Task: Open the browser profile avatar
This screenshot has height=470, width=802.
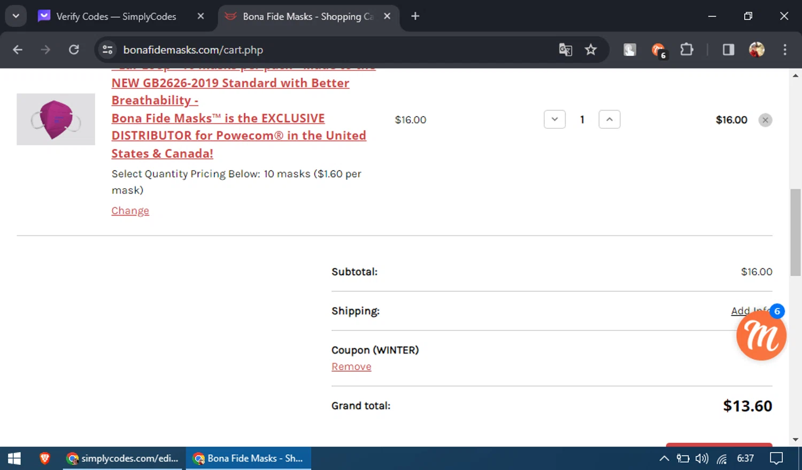Action: click(x=757, y=50)
